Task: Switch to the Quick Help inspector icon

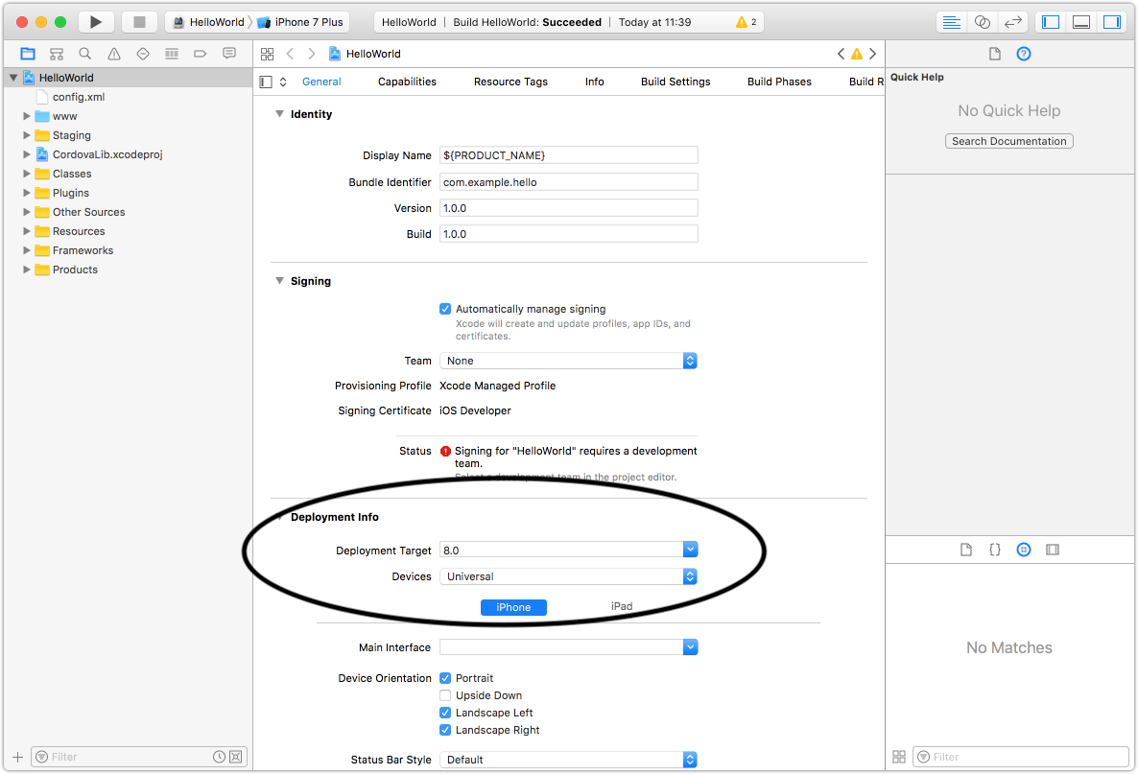Action: coord(1023,54)
